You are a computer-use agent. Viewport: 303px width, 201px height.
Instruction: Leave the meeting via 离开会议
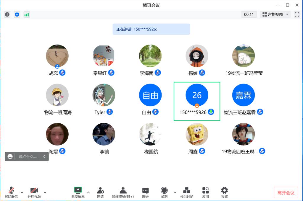[x=286, y=192]
